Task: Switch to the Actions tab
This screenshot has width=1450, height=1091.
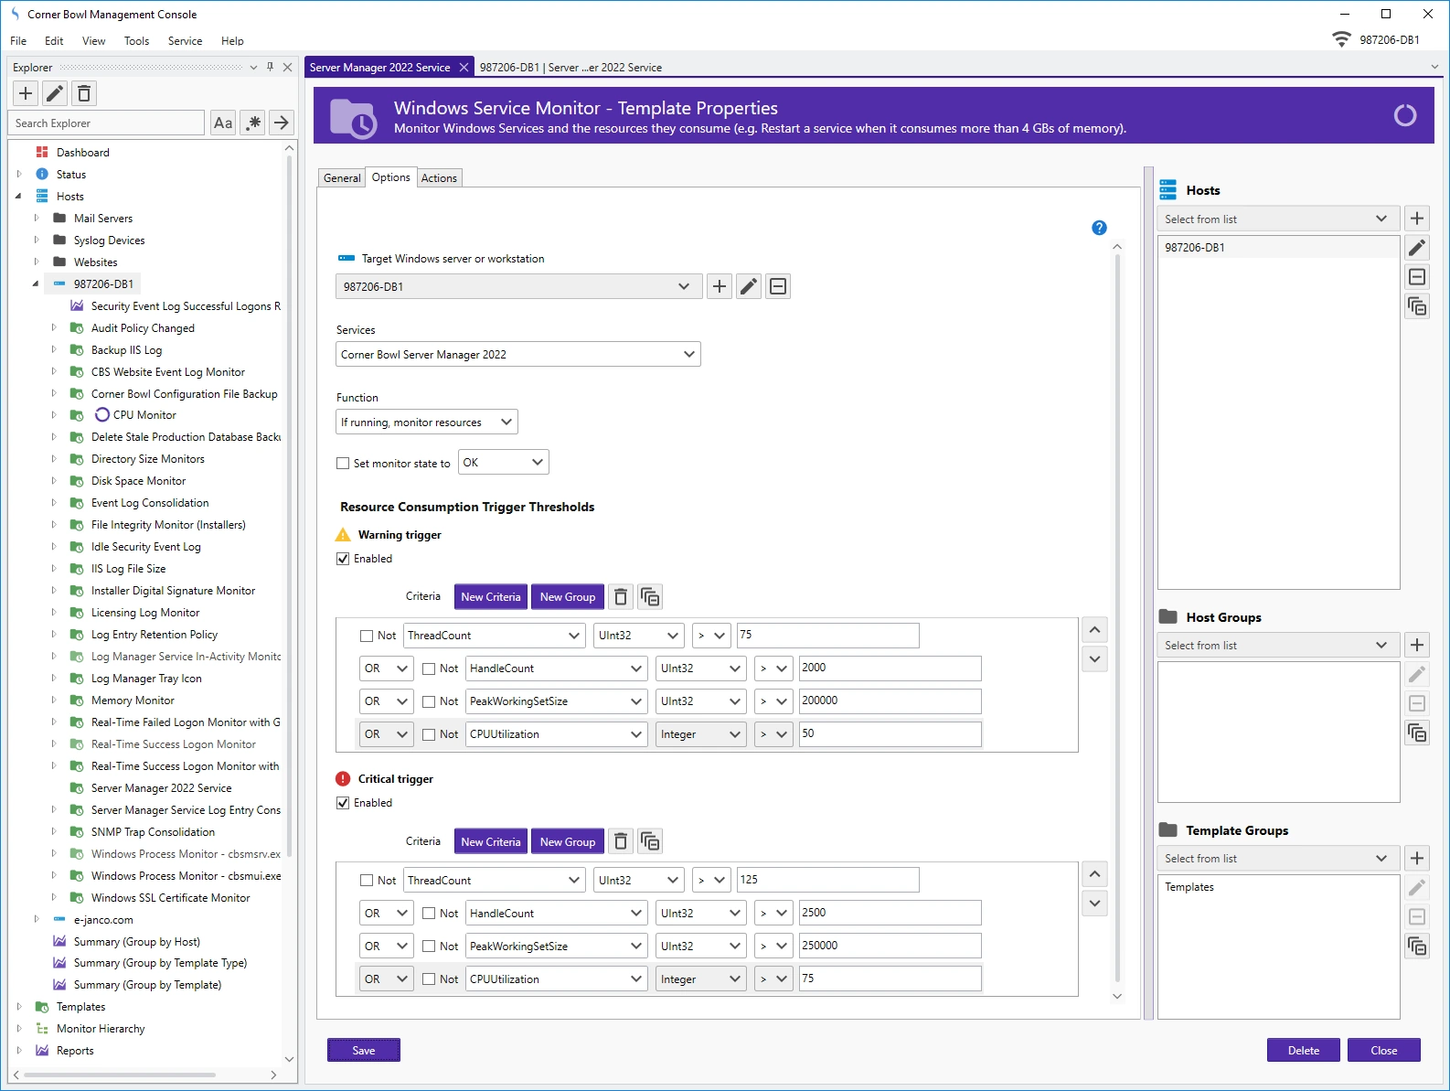Action: (x=439, y=178)
